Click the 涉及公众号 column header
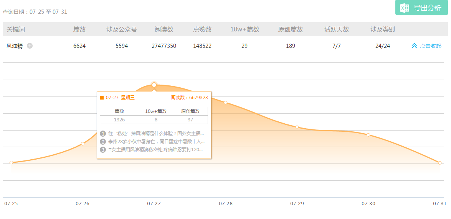This screenshot has height=219, width=451. pos(122,29)
